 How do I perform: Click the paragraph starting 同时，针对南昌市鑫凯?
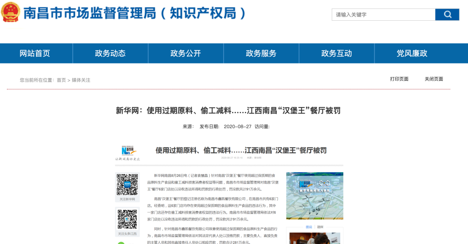coord(212,236)
